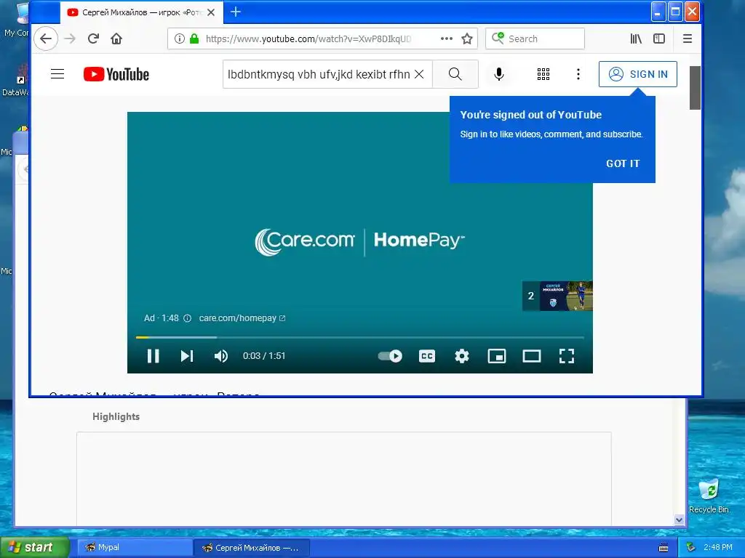Go to YouTube home via logo
This screenshot has width=745, height=558.
[116, 75]
